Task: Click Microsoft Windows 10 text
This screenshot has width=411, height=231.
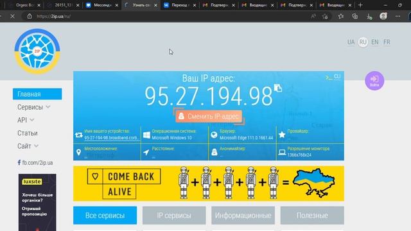Action: click(171, 138)
